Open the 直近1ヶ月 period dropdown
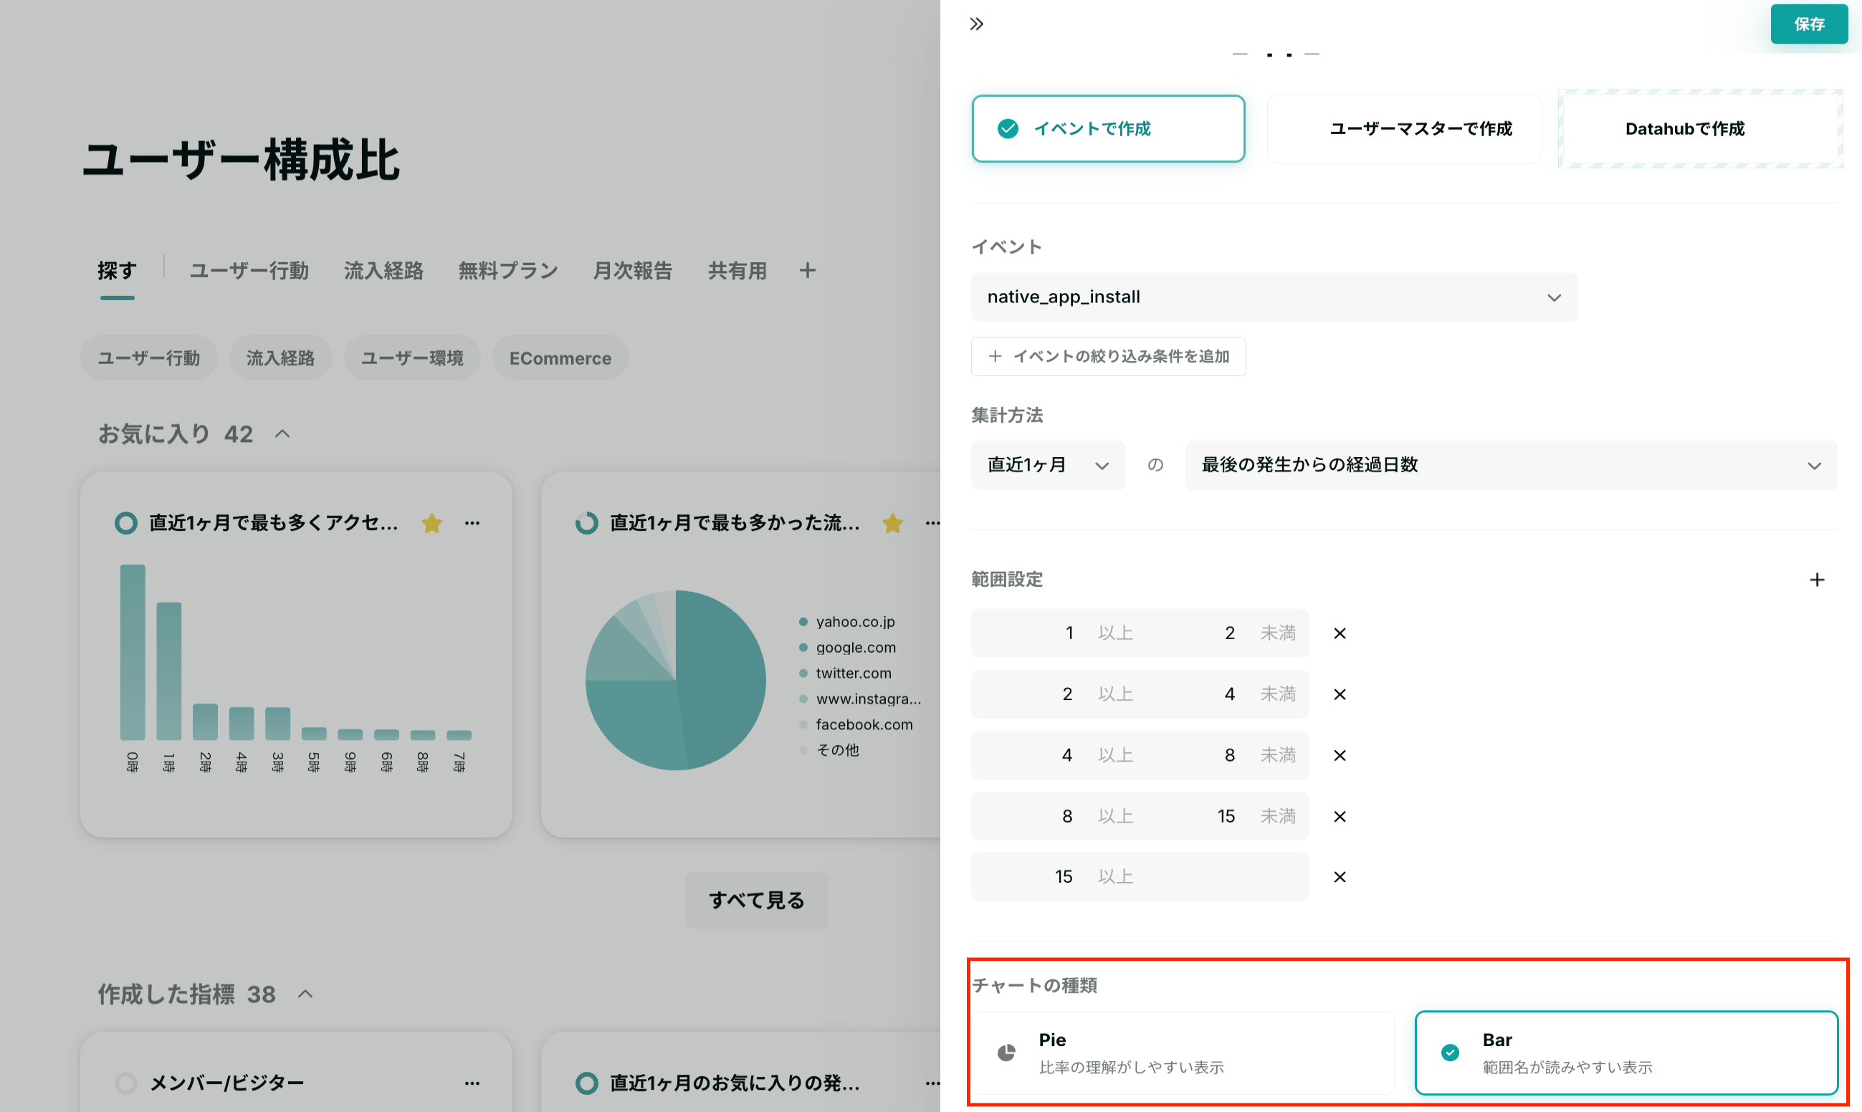1862x1112 pixels. [1048, 464]
